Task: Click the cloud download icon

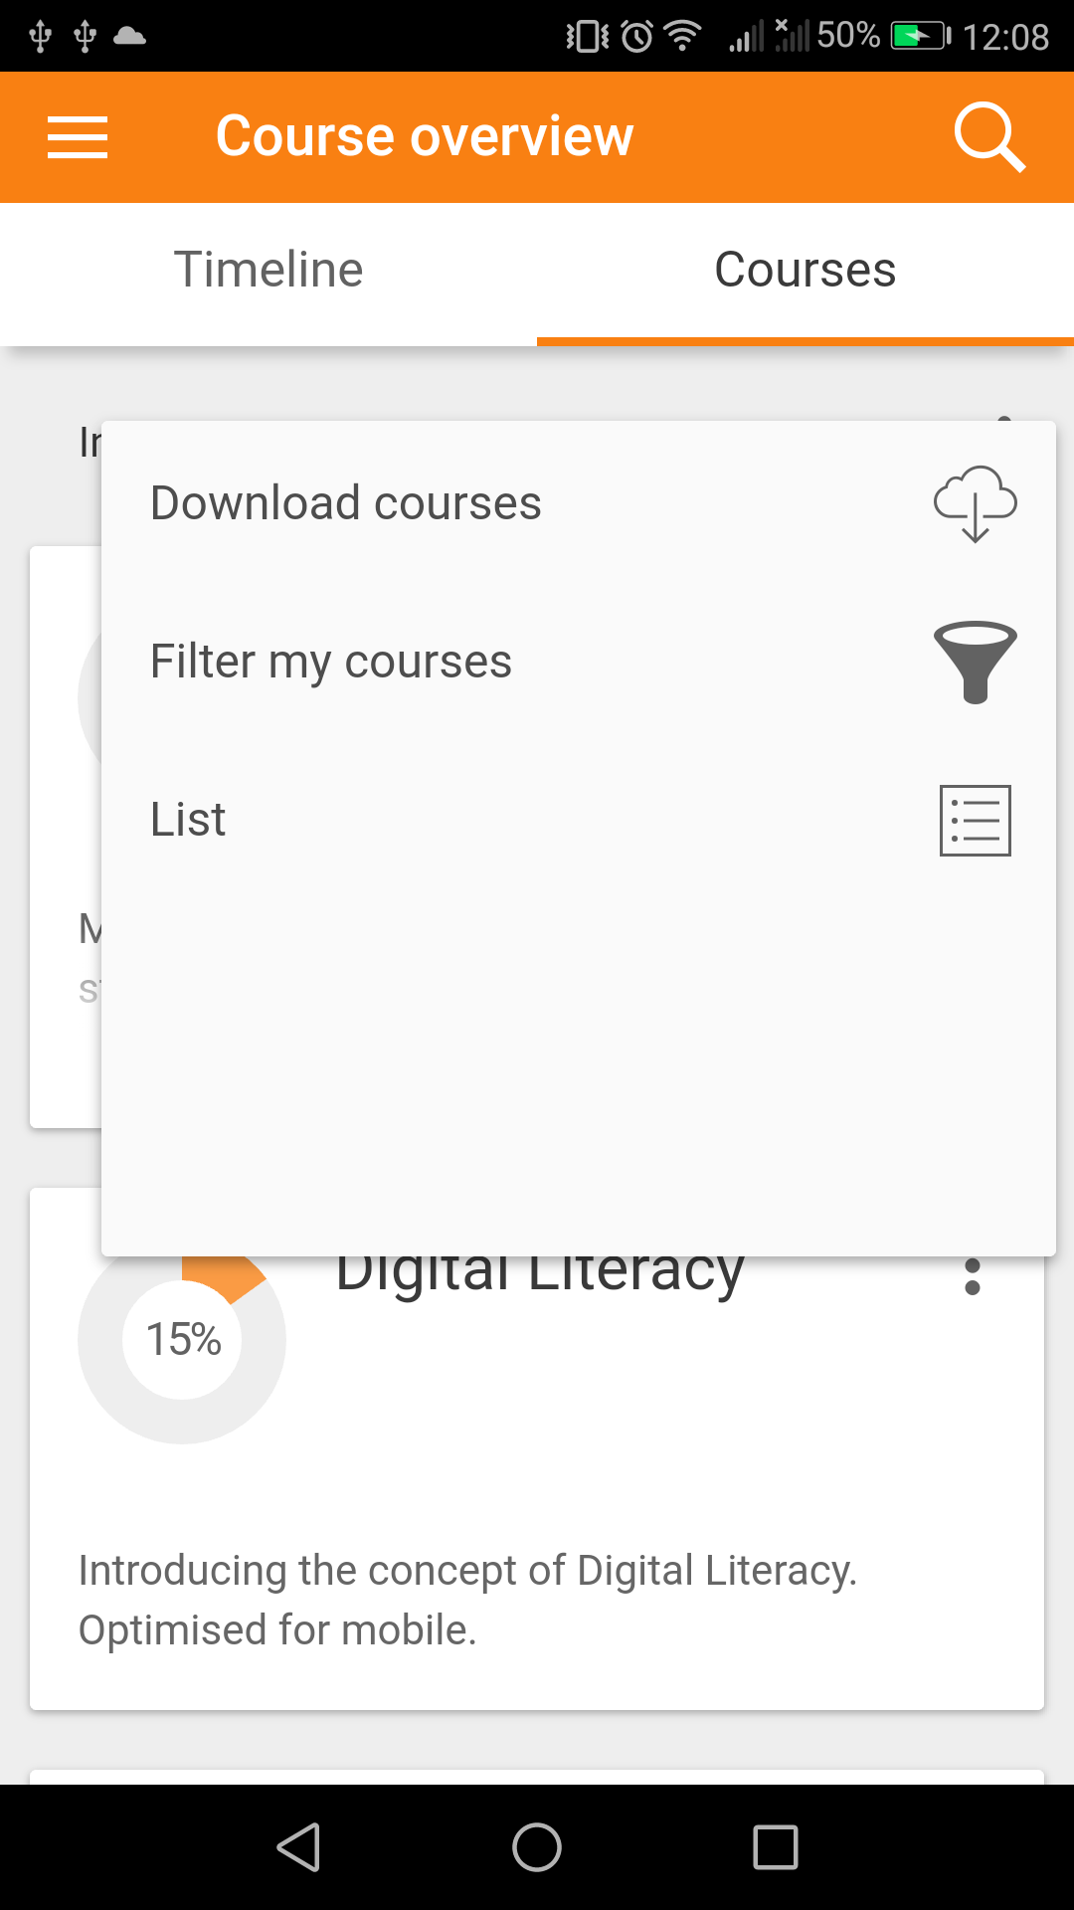Action: click(975, 503)
